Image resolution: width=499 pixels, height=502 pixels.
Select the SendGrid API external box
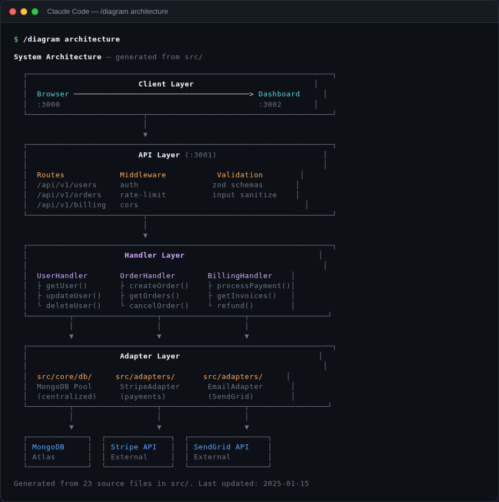pos(228,452)
